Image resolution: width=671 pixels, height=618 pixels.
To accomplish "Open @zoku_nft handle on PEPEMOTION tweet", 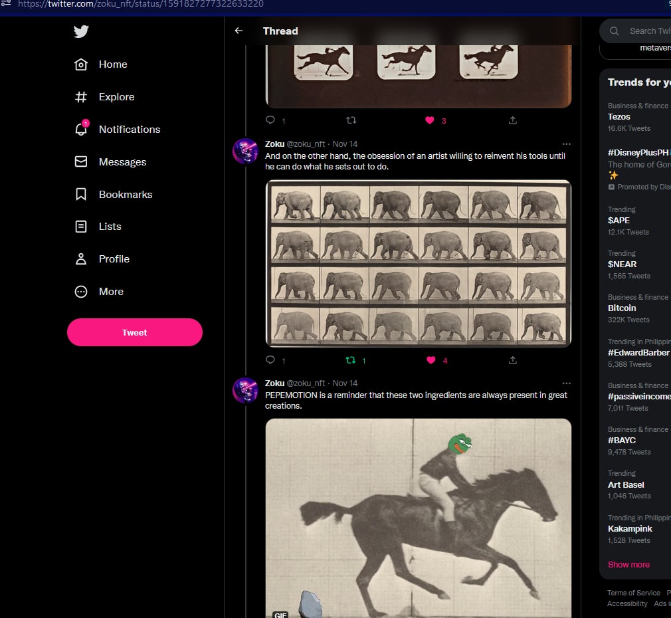I will [x=306, y=383].
